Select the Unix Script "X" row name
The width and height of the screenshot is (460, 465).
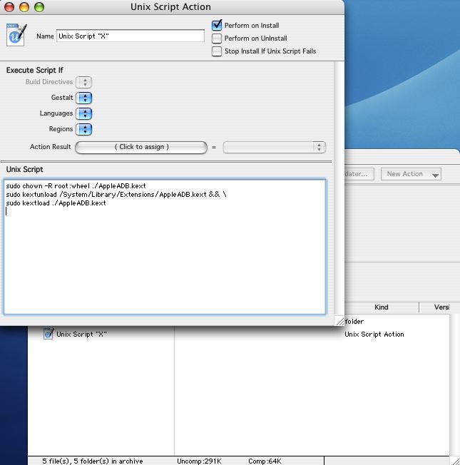pyautogui.click(x=81, y=334)
